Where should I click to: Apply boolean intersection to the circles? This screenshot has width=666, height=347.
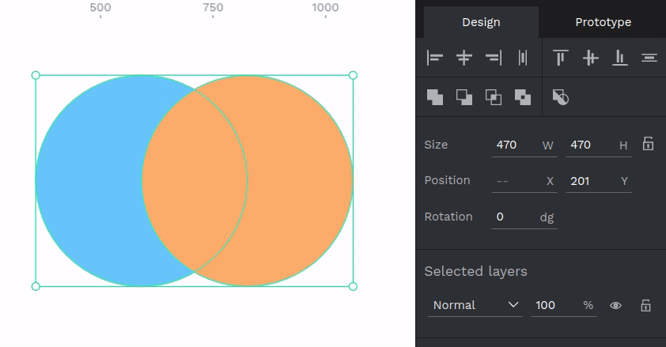(x=494, y=97)
